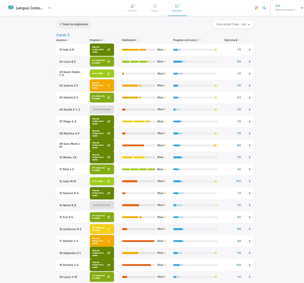Open details arrow for Daniel F-C S
304x283 pixels.
pyautogui.click(x=250, y=109)
